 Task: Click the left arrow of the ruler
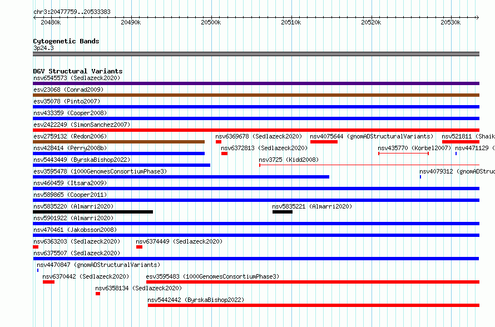pyautogui.click(x=34, y=17)
